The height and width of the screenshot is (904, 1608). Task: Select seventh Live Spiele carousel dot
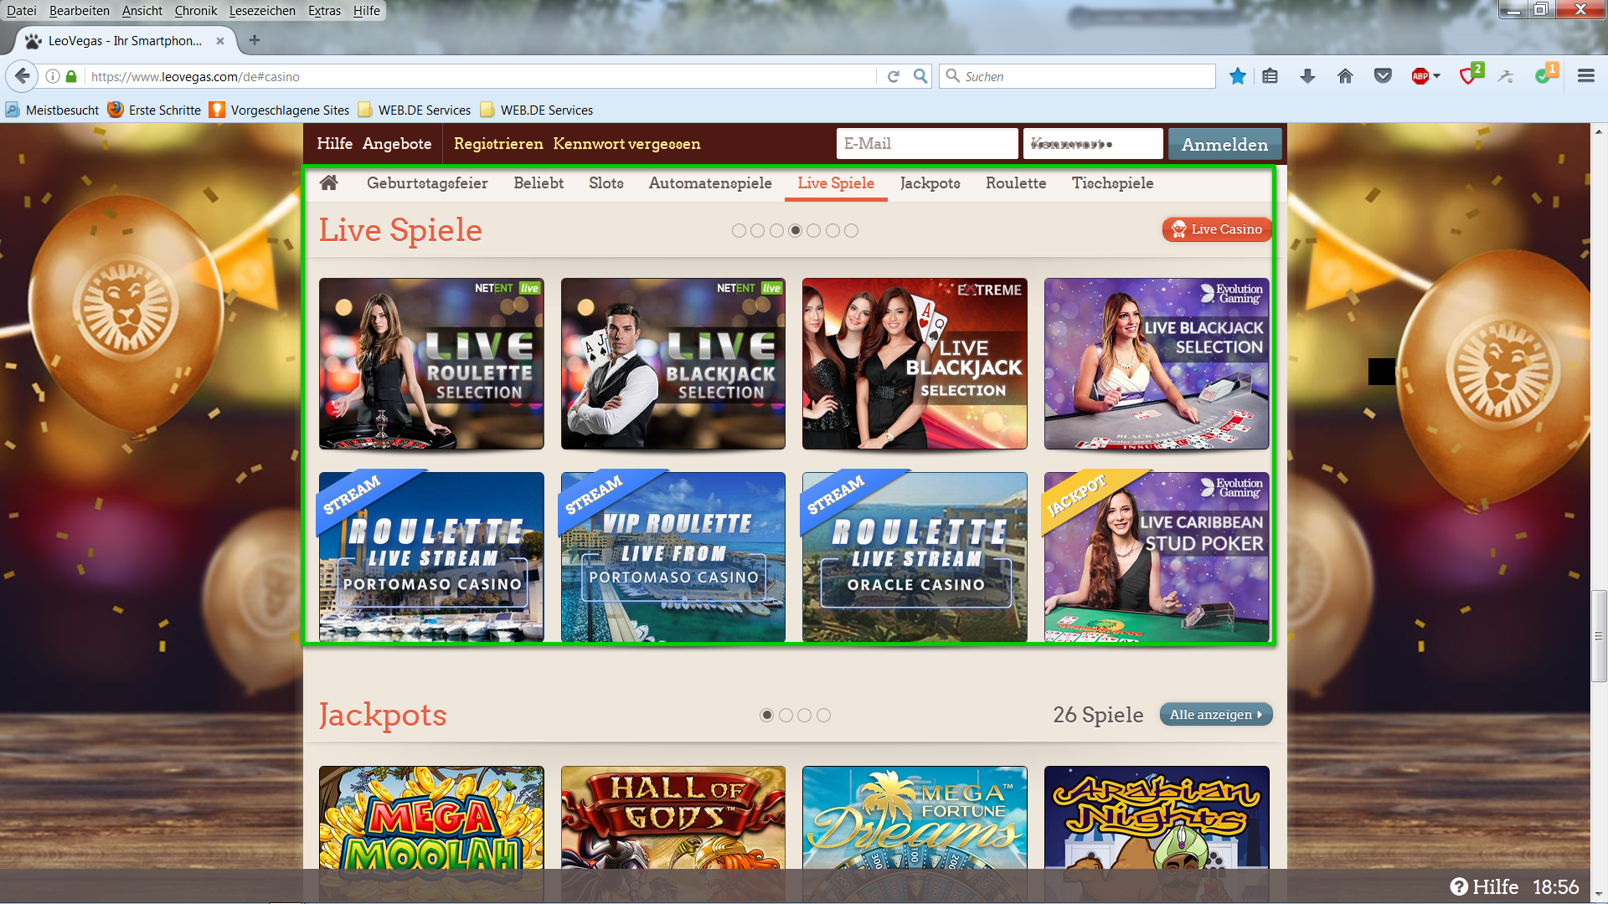point(851,230)
